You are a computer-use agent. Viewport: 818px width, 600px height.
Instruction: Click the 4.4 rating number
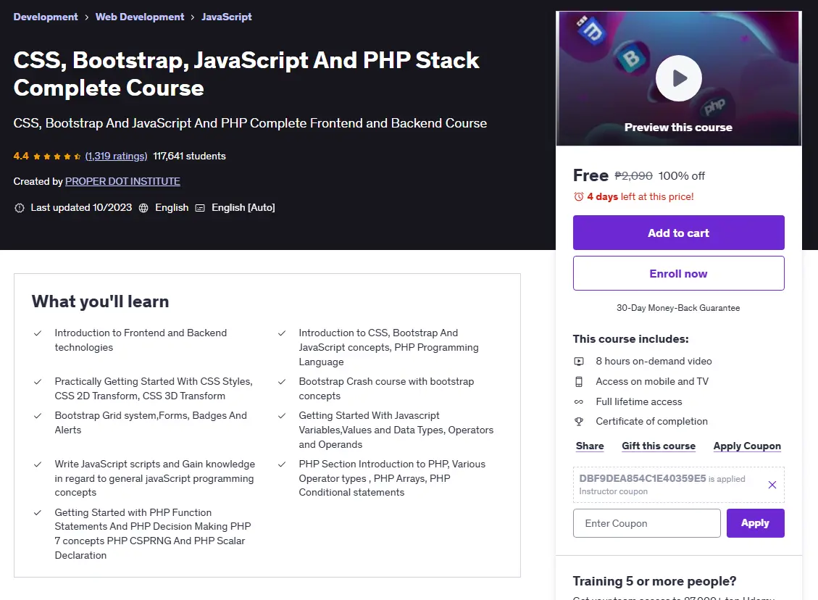(x=21, y=156)
